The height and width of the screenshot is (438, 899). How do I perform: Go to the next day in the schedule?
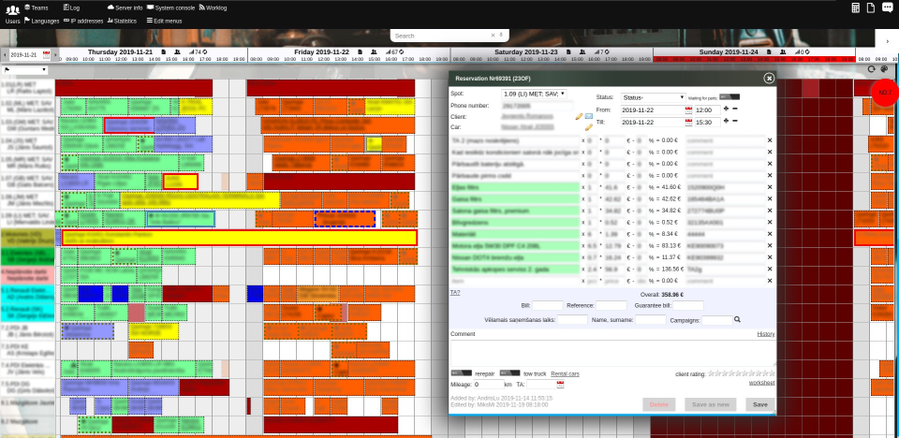(x=56, y=55)
